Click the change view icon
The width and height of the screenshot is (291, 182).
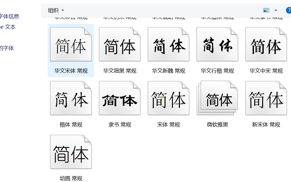(x=266, y=10)
